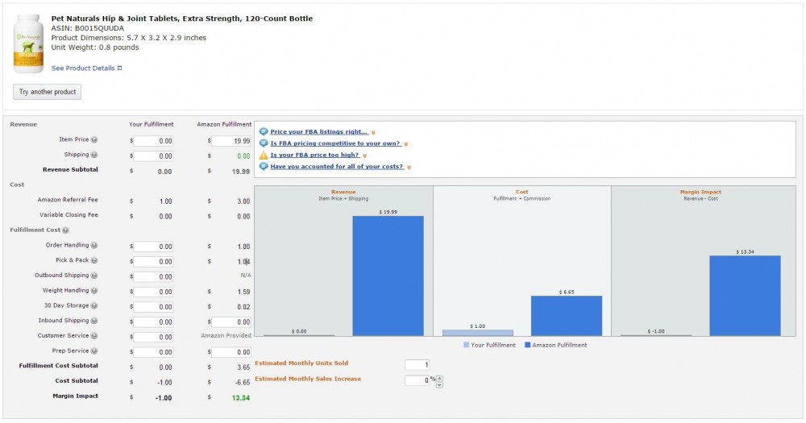The height and width of the screenshot is (423, 806).
Task: Open Is FBA pricing competitive to your own link
Action: tap(335, 143)
